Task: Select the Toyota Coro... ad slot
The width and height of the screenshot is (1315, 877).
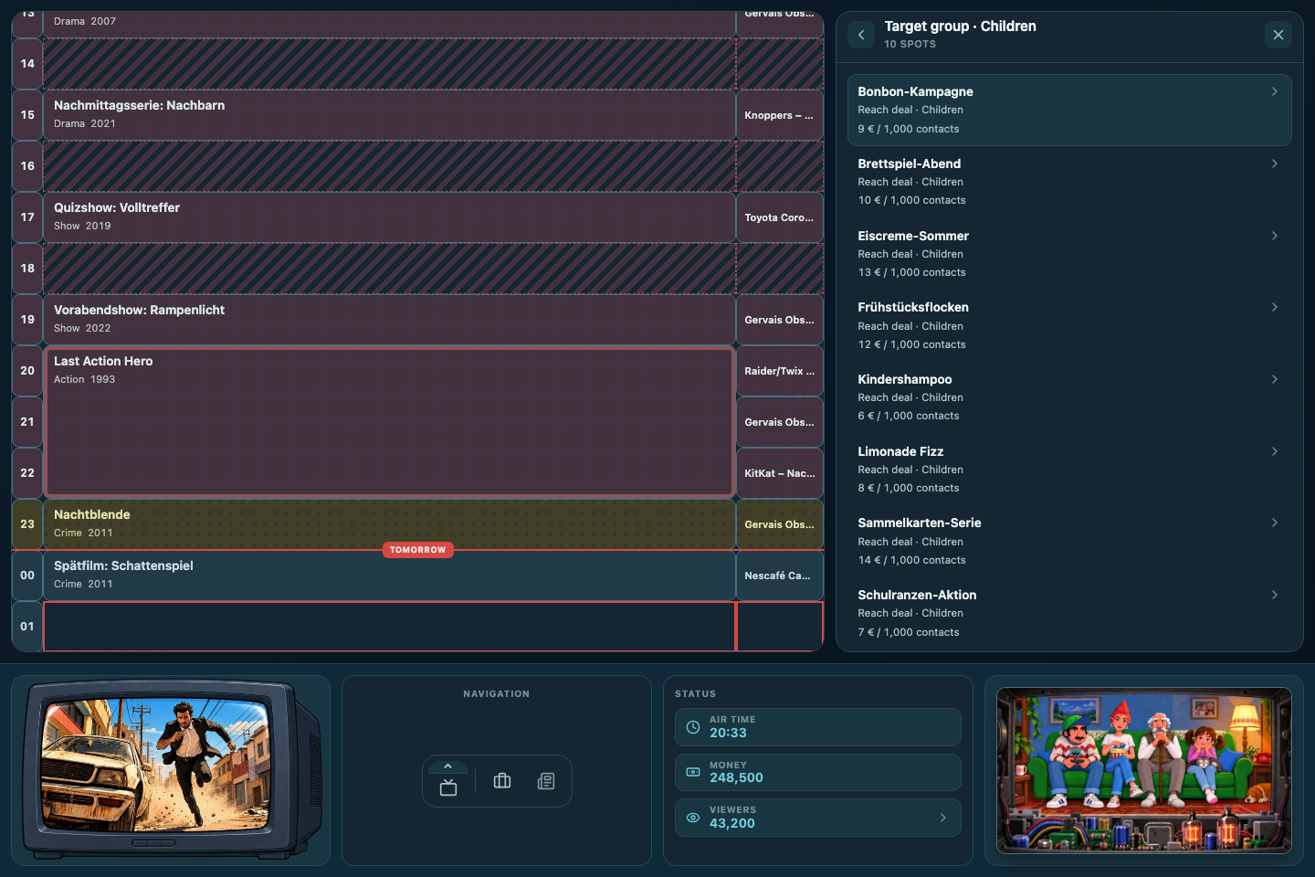Action: (780, 217)
